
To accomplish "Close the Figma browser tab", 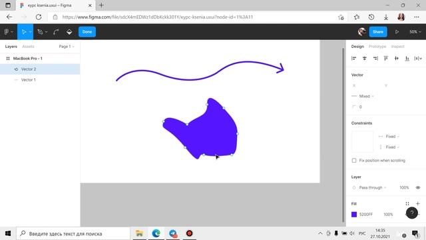I will pos(90,5).
